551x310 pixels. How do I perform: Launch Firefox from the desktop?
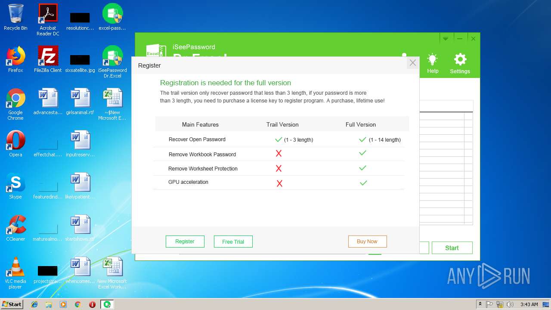[15, 59]
